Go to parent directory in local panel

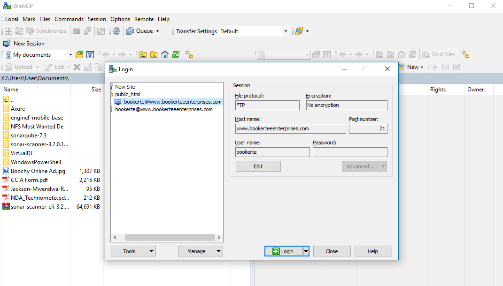coord(143,55)
